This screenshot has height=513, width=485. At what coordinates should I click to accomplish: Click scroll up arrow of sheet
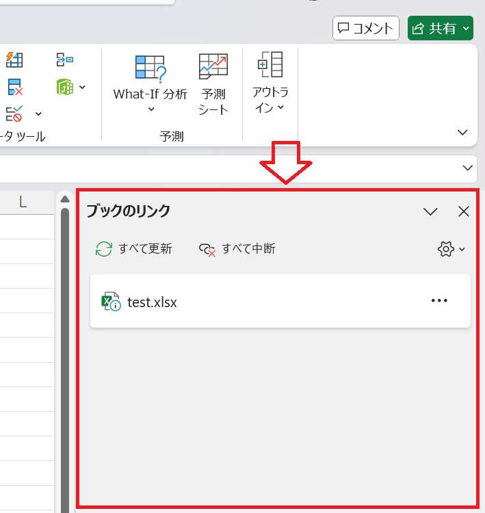(x=65, y=199)
